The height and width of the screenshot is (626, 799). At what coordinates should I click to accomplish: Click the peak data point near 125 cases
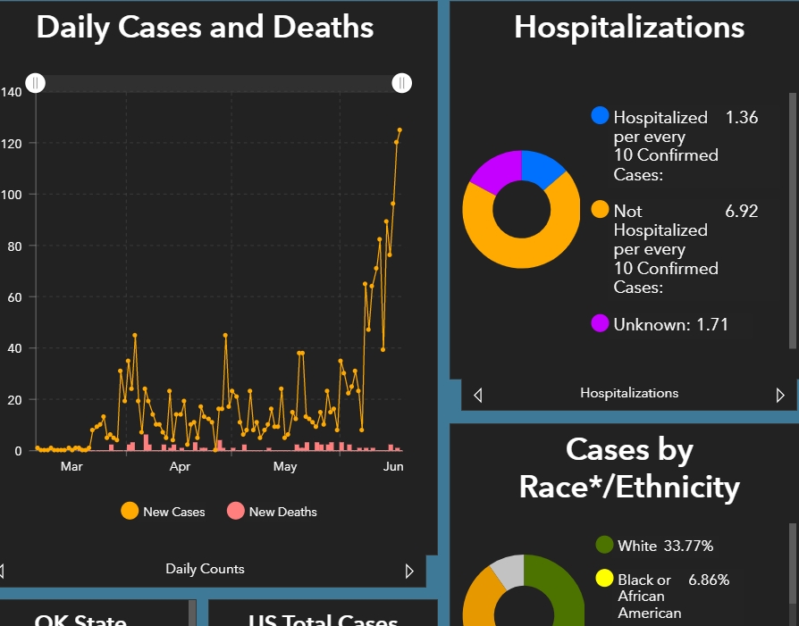click(400, 129)
